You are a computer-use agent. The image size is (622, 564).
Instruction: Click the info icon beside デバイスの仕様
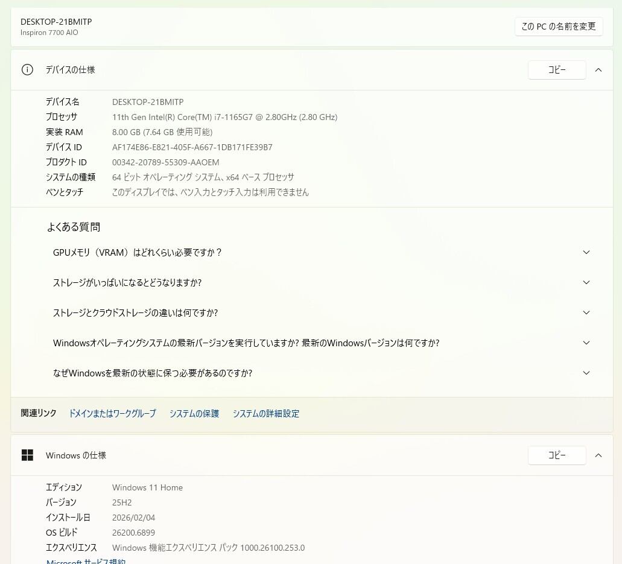point(27,70)
